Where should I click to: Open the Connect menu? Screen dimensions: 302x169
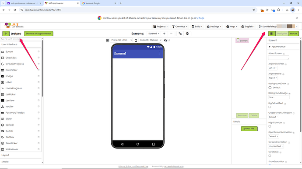[179, 27]
